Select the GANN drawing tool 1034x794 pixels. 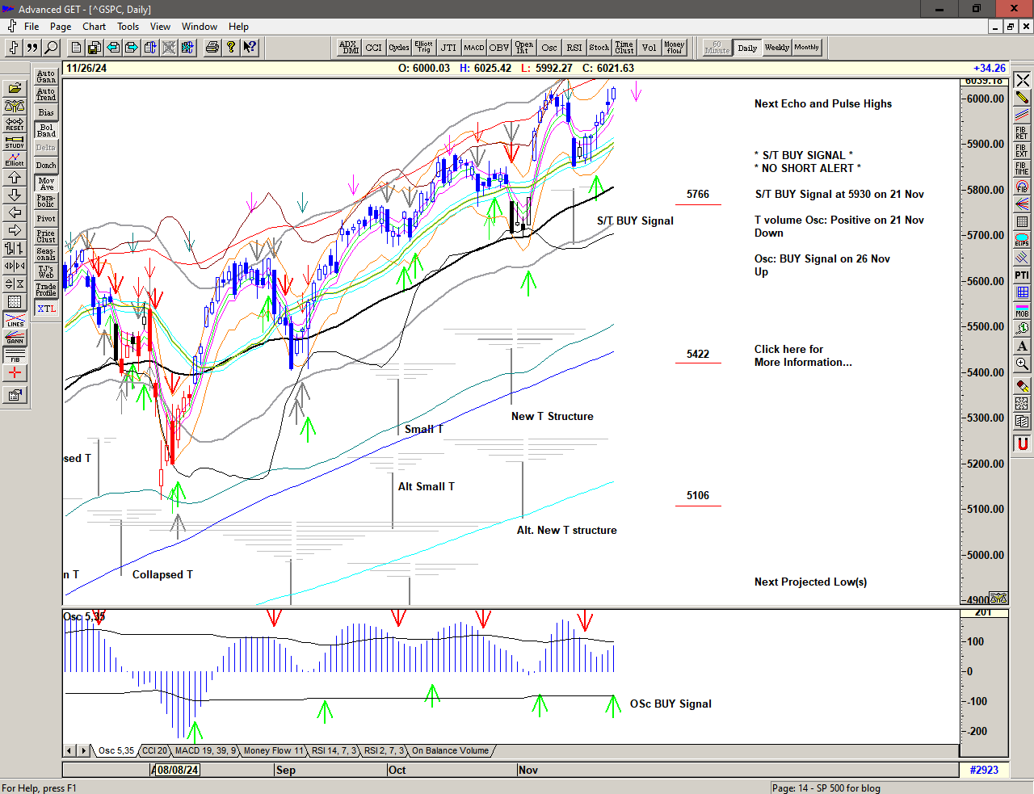click(15, 337)
